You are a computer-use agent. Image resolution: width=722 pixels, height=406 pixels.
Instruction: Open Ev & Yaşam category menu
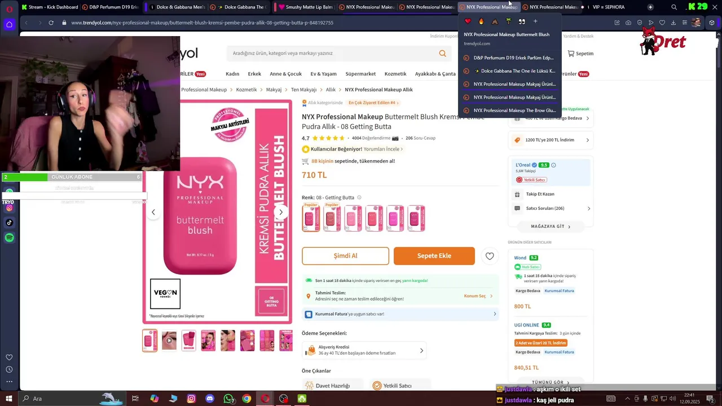click(x=323, y=74)
